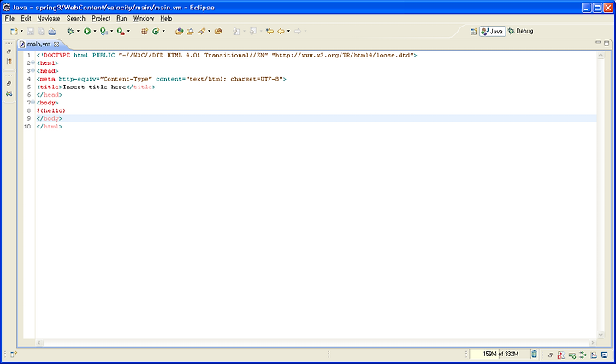This screenshot has height=364, width=616.
Task: Expand the New Java Class dropdown arrow
Action: pos(163,31)
